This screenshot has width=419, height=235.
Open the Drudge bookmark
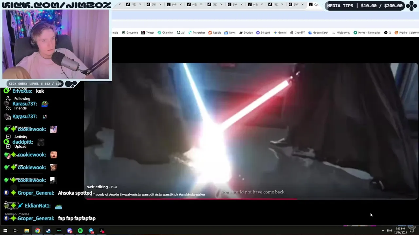pyautogui.click(x=246, y=33)
